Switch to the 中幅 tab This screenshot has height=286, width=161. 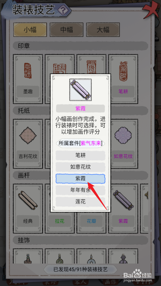tap(67, 30)
